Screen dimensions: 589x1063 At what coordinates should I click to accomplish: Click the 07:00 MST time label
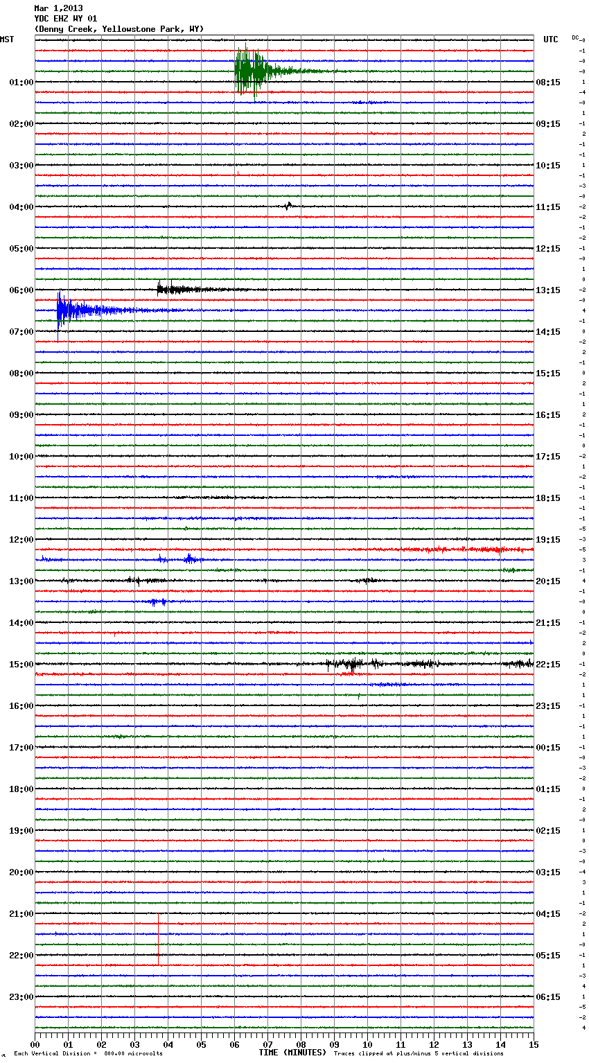click(21, 332)
